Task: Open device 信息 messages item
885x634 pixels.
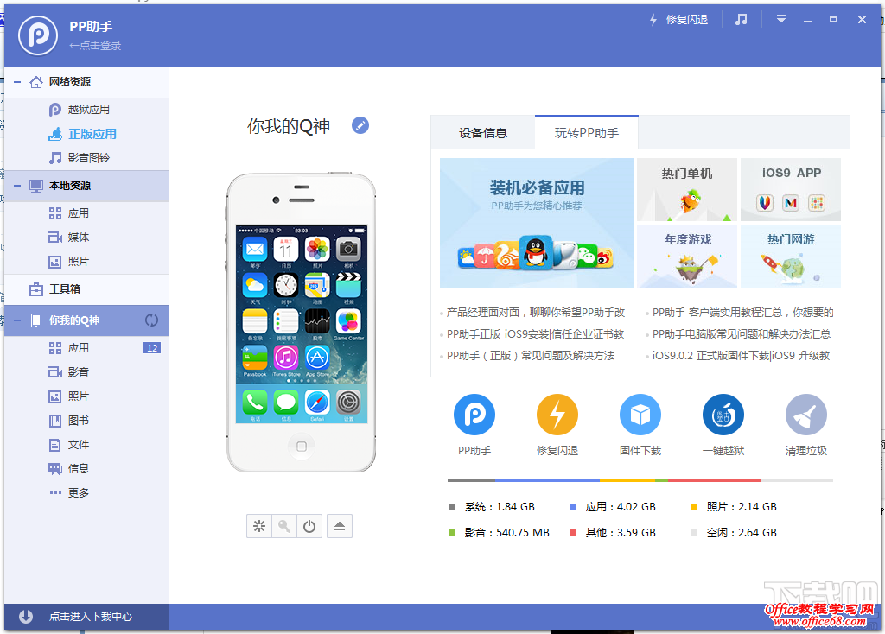Action: click(78, 469)
